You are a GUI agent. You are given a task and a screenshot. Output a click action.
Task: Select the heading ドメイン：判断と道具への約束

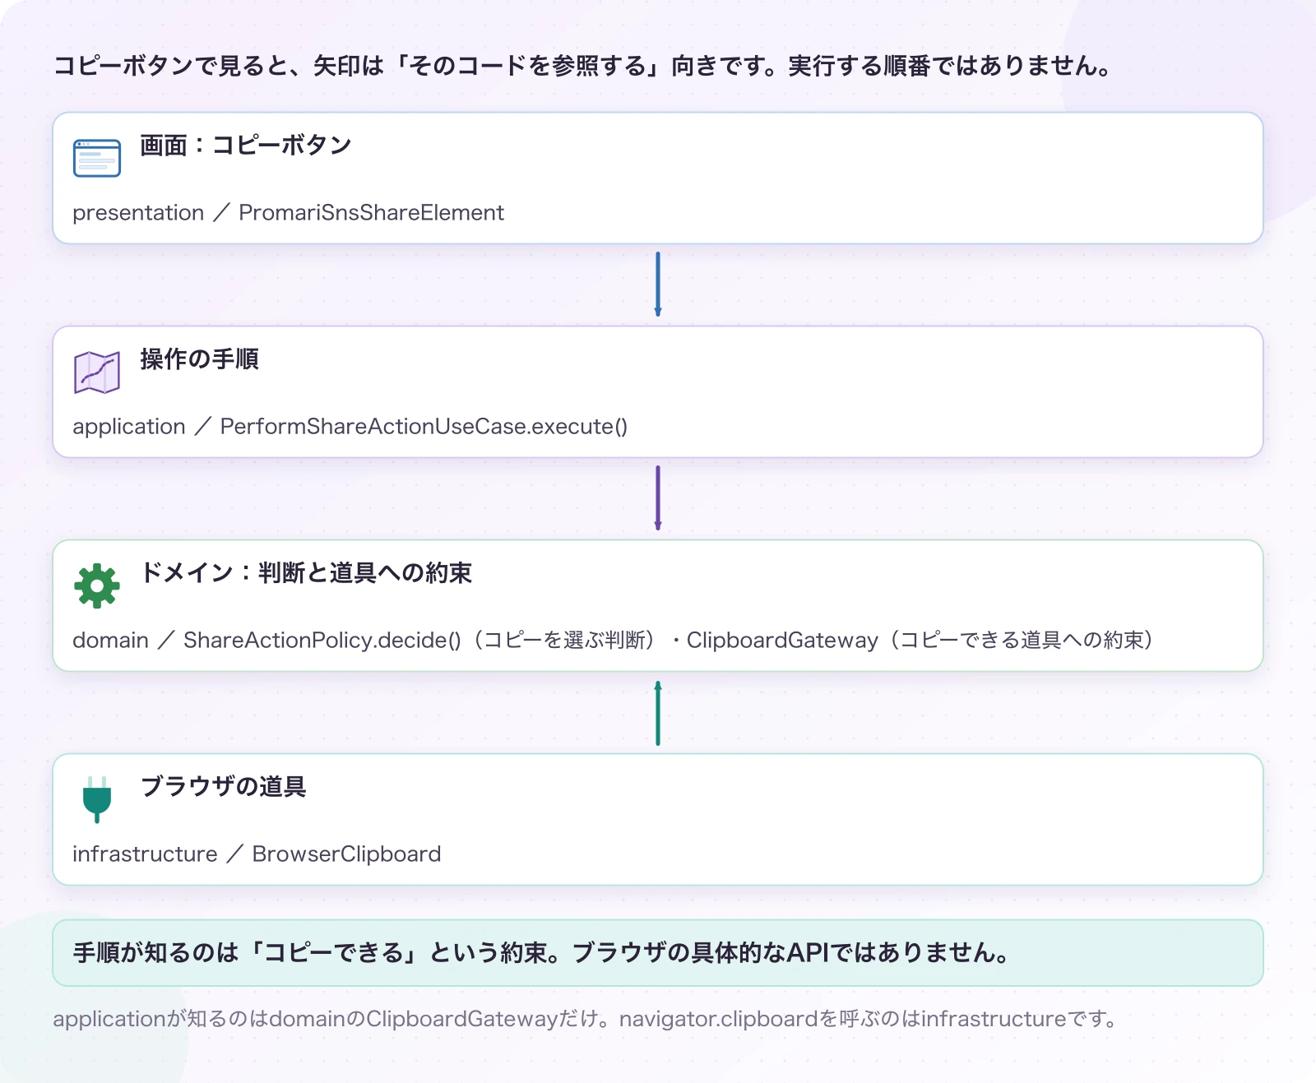click(x=306, y=573)
